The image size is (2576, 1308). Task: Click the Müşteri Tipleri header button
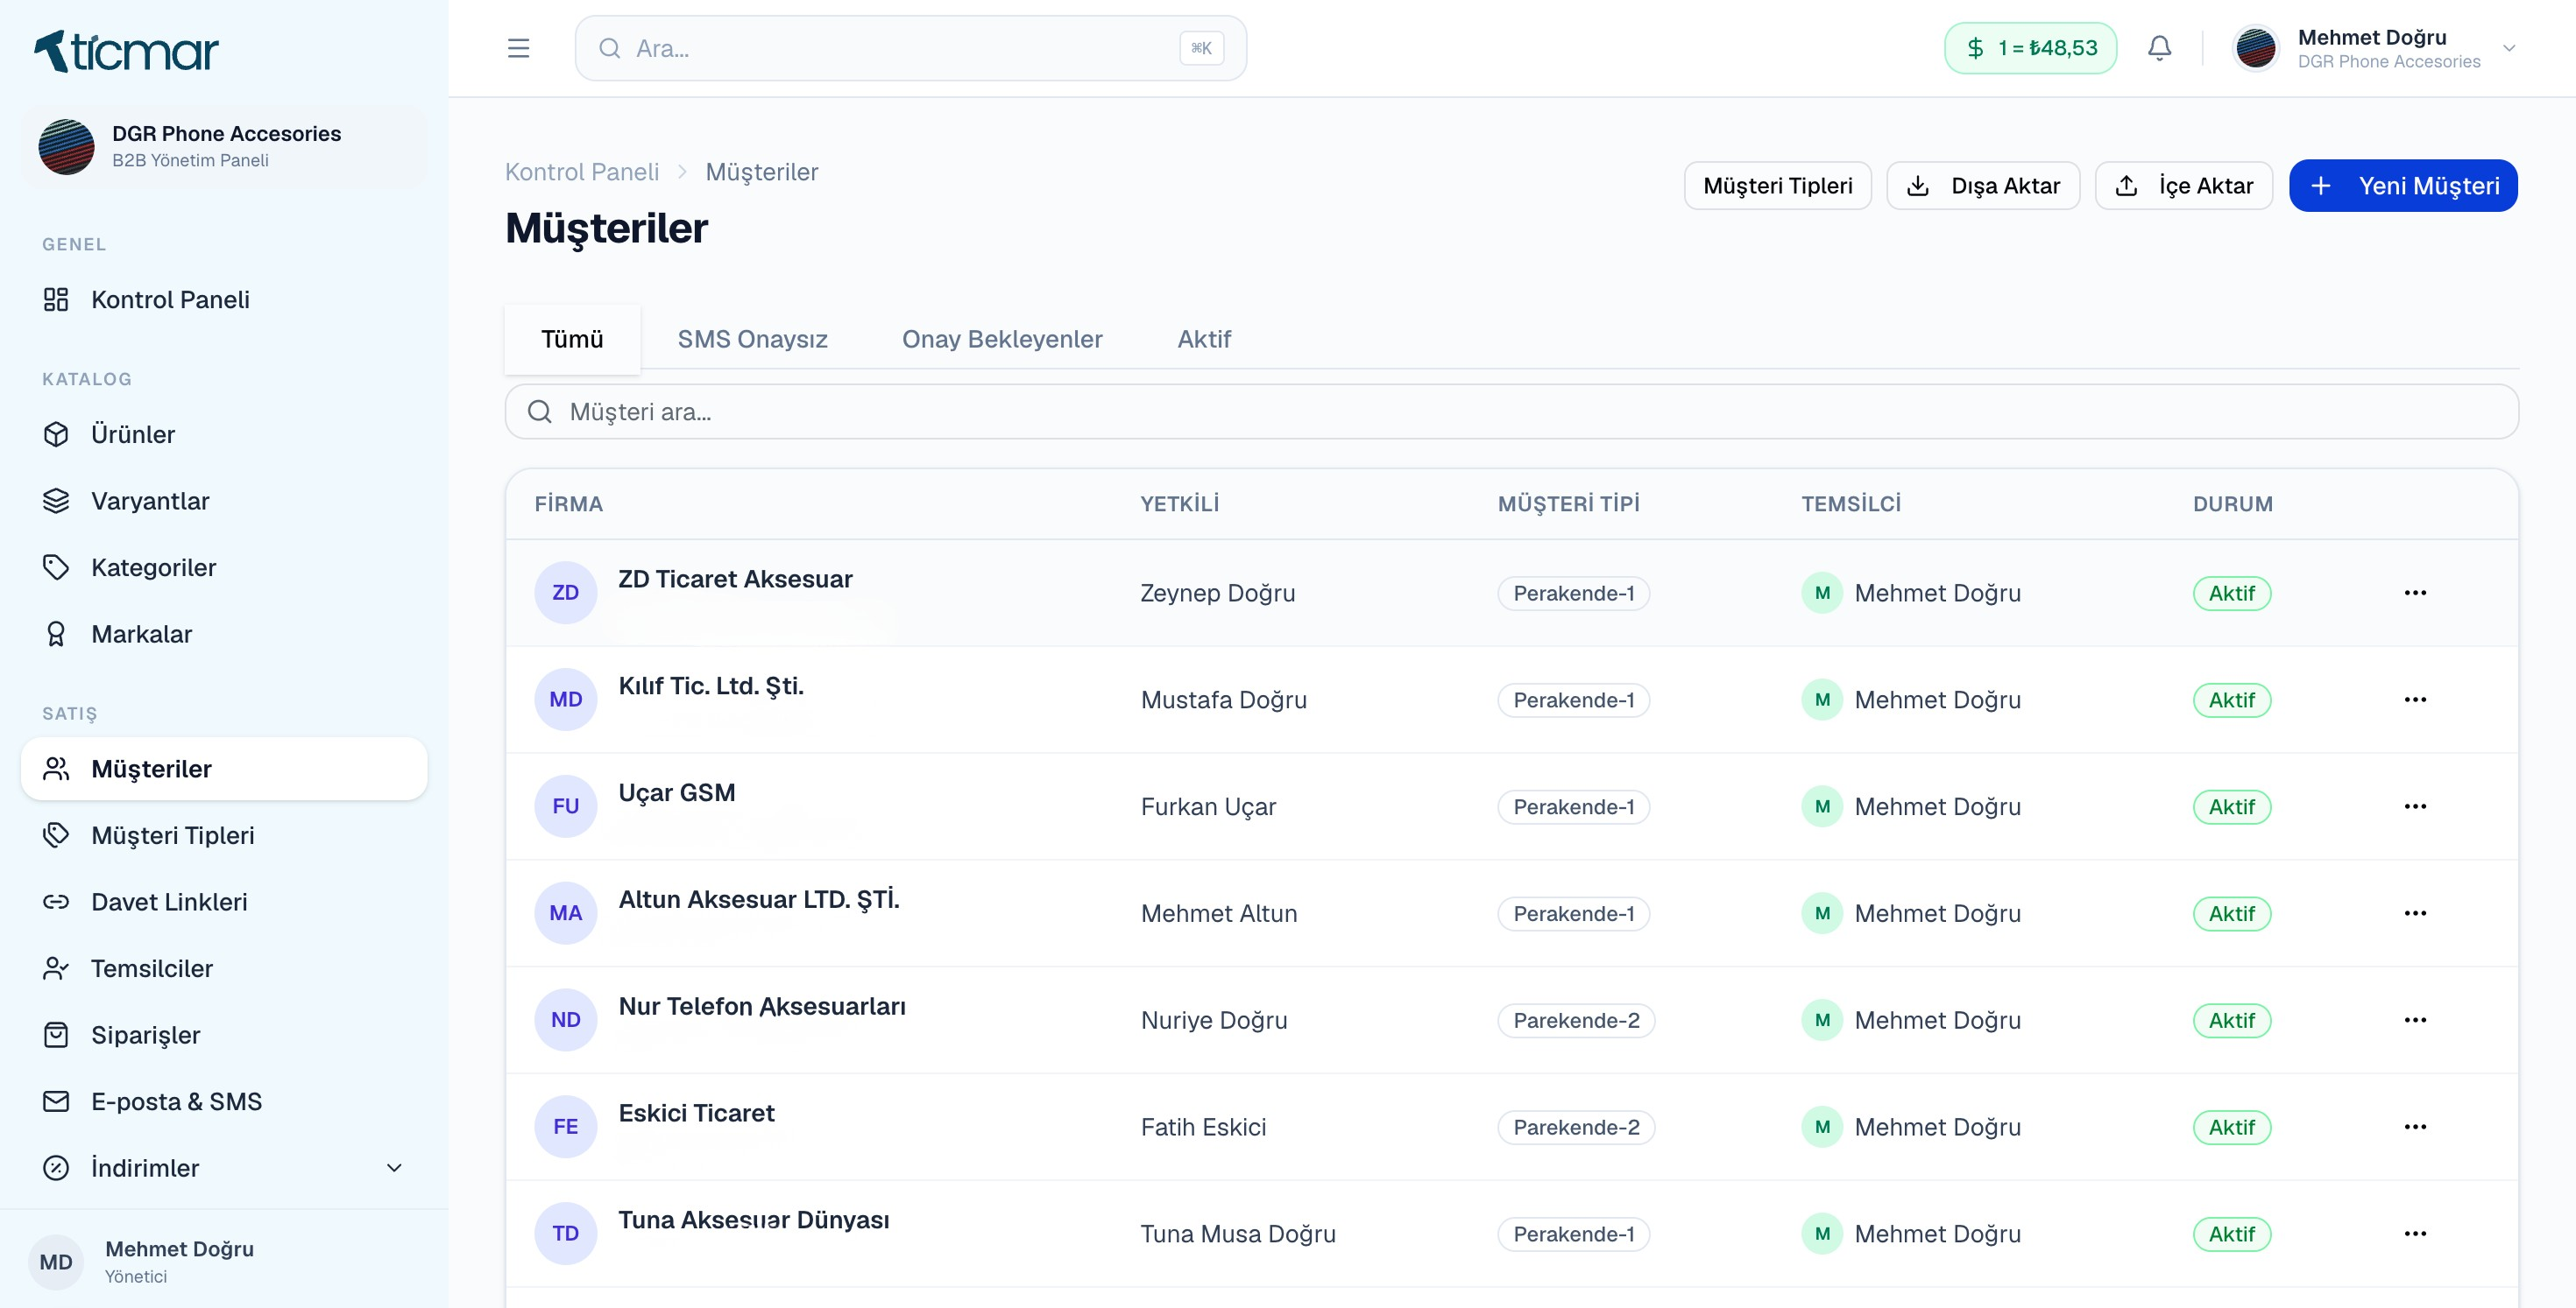tap(1777, 186)
